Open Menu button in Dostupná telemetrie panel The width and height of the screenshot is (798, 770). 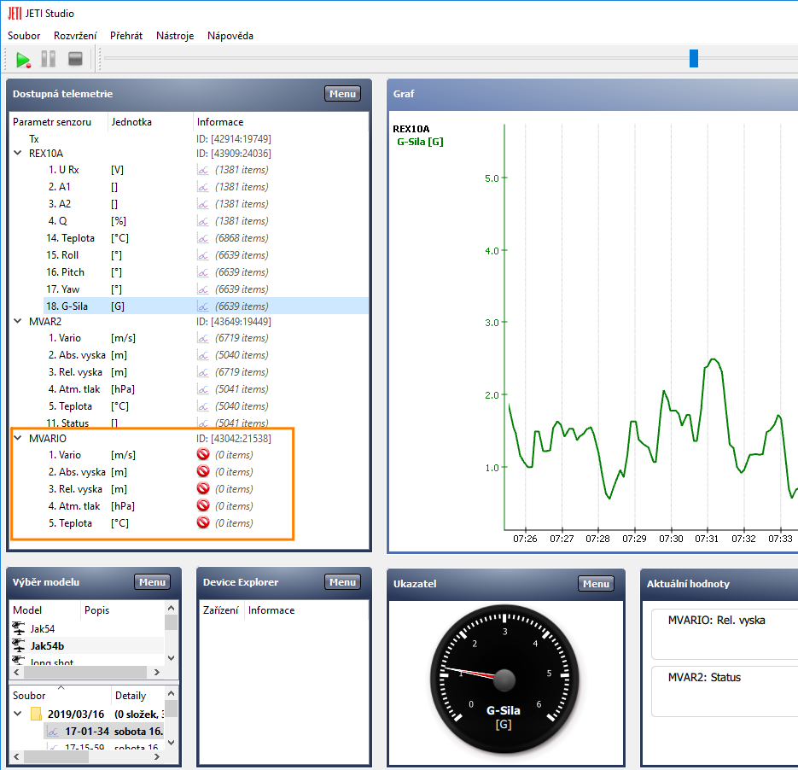point(342,94)
